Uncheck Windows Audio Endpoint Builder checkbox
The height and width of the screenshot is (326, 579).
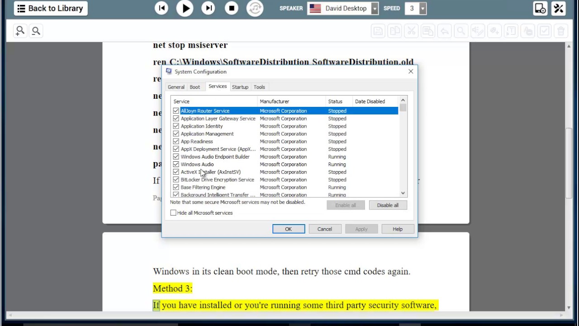point(176,157)
